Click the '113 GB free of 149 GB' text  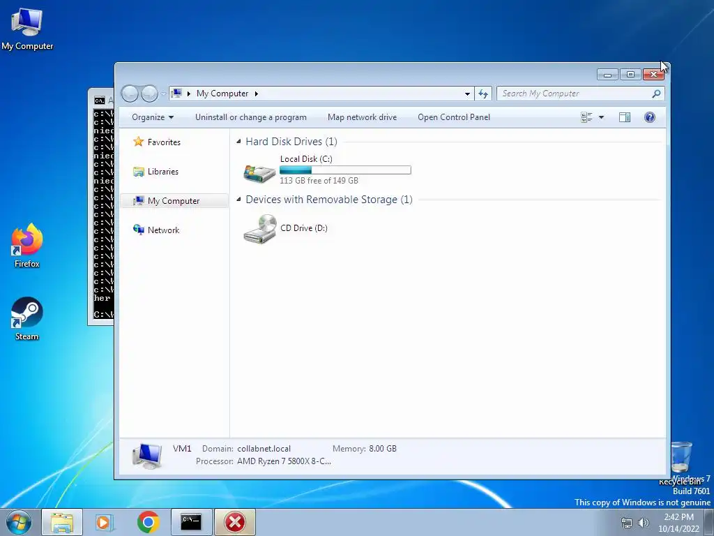319,181
